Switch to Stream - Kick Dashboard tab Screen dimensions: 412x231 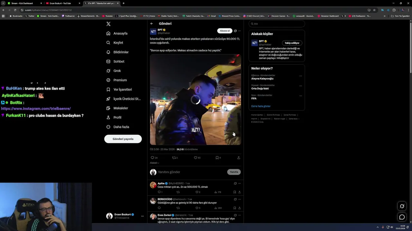point(24,3)
